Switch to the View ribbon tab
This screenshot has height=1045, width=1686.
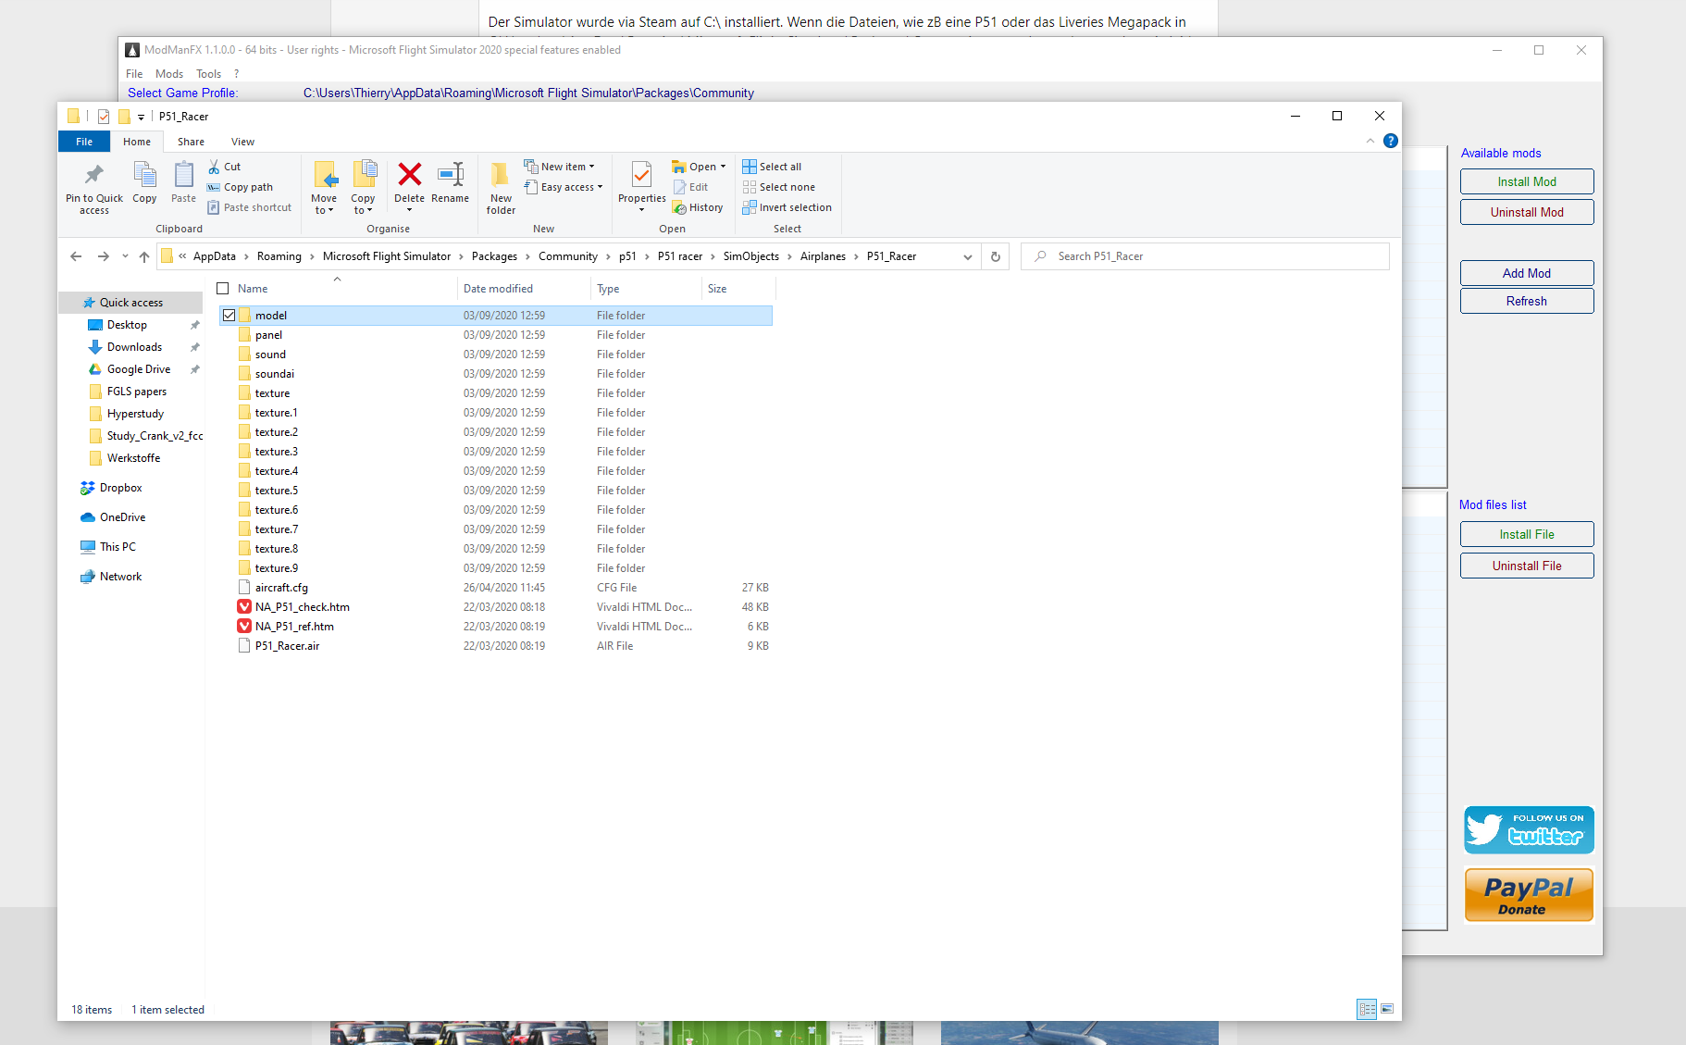(x=242, y=142)
